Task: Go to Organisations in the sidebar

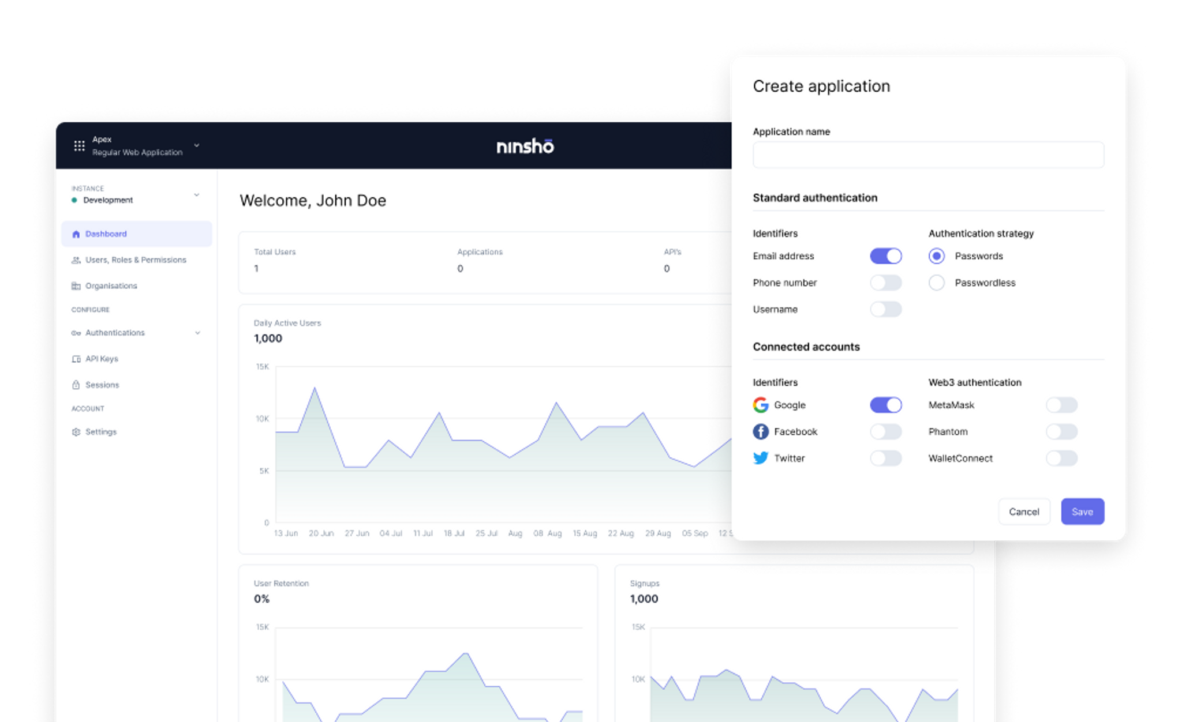Action: [111, 286]
